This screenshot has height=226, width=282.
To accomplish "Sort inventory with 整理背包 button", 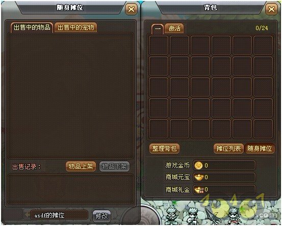I will coord(164,149).
